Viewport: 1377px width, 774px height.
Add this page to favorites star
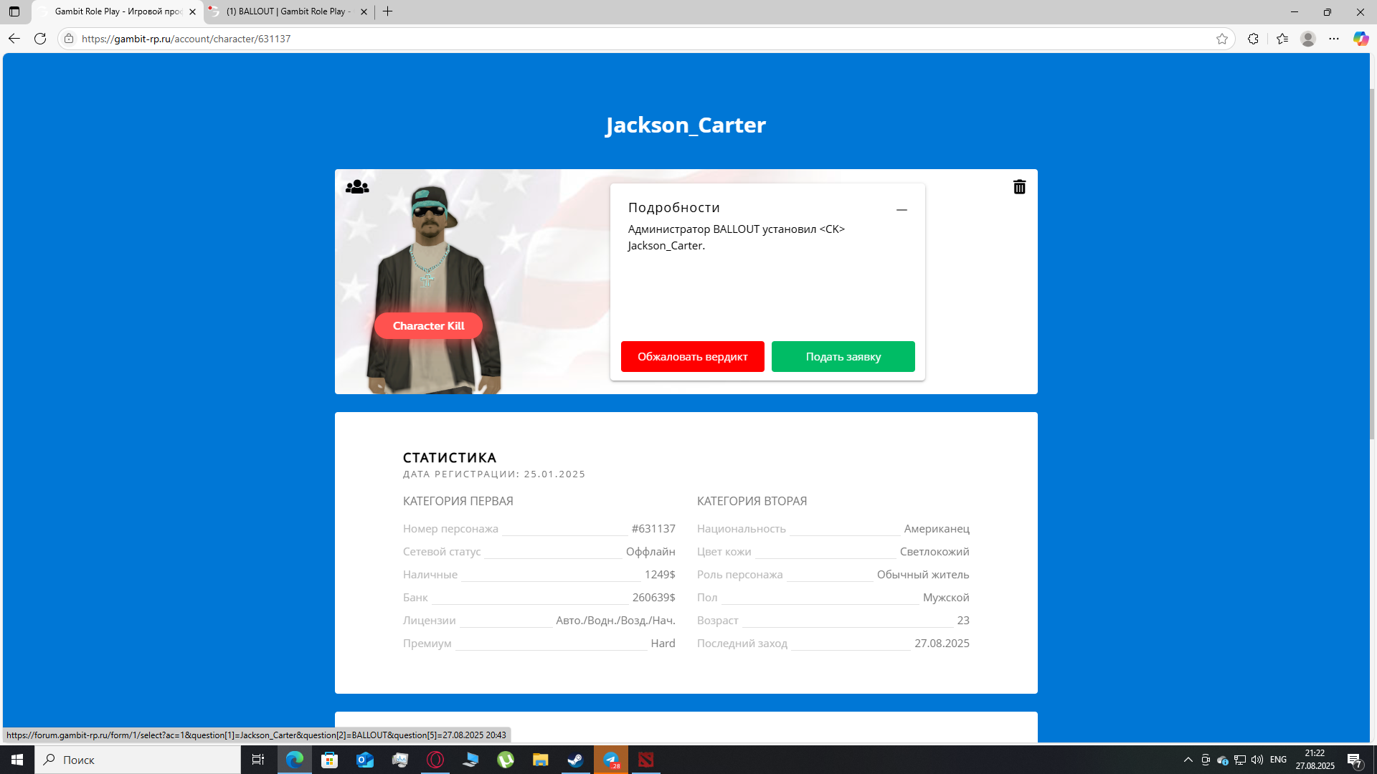1222,39
